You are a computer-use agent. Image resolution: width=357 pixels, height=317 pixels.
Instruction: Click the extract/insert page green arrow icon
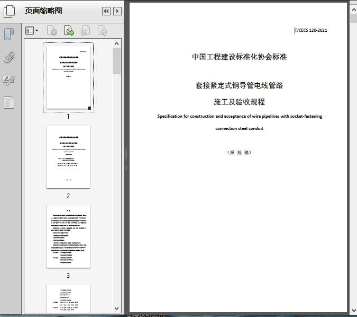click(x=69, y=31)
